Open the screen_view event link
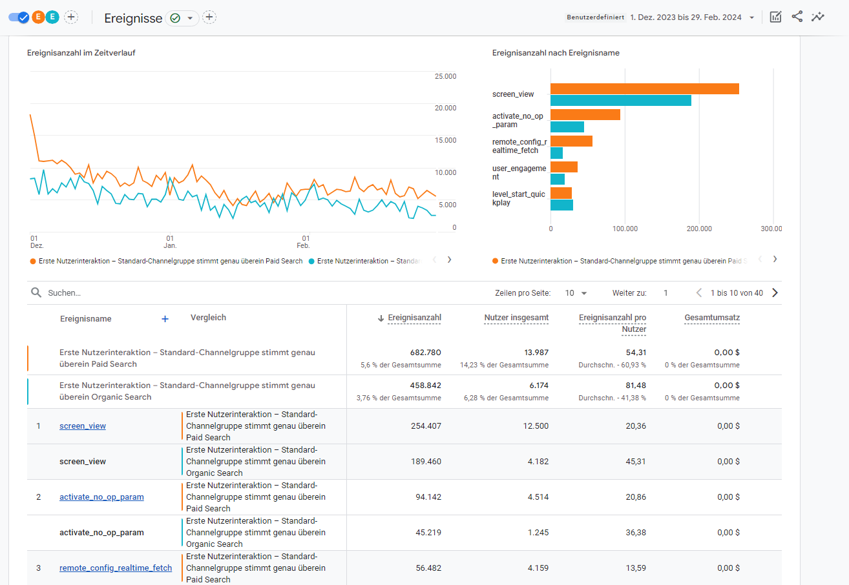The width and height of the screenshot is (849, 585). [83, 426]
